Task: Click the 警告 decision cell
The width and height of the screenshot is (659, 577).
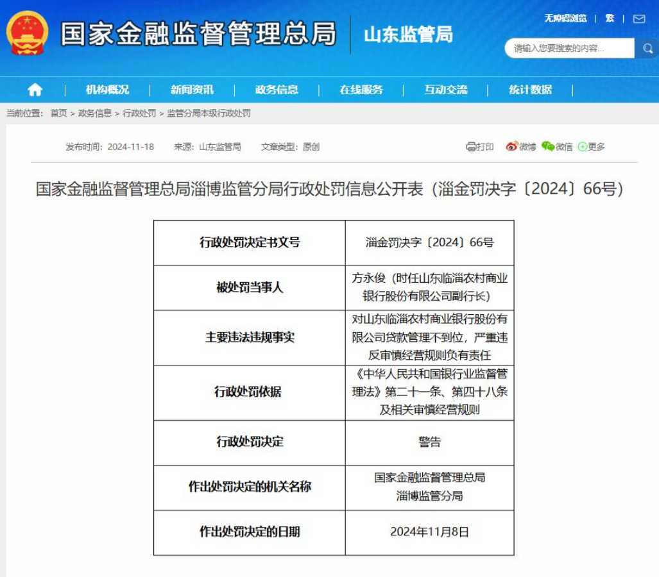Action: [429, 442]
